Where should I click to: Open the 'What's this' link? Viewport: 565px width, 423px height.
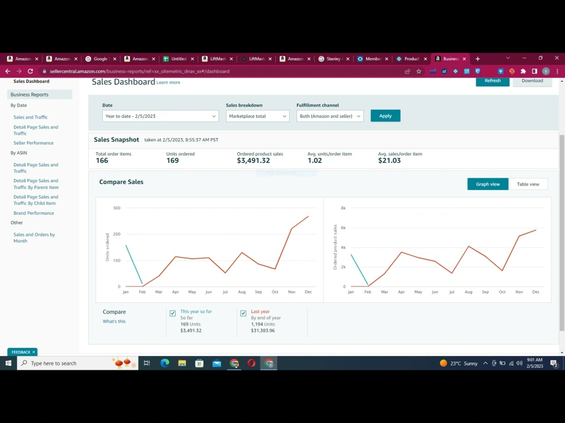[x=114, y=321]
